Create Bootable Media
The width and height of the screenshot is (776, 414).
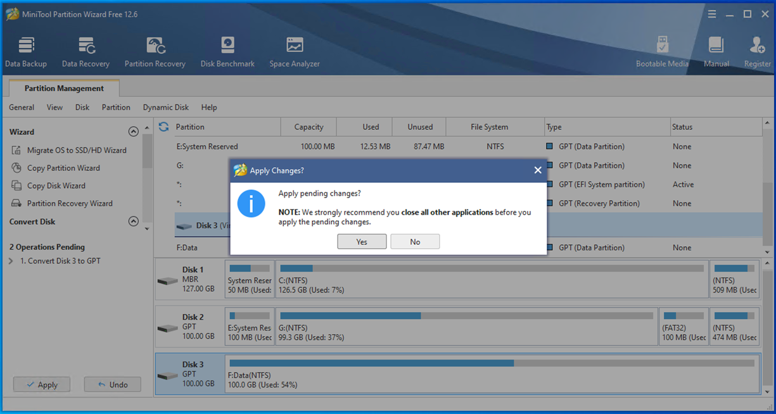click(x=662, y=52)
